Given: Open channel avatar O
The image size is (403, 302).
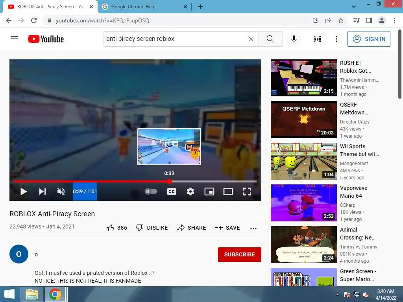Looking at the screenshot, I should [19, 254].
